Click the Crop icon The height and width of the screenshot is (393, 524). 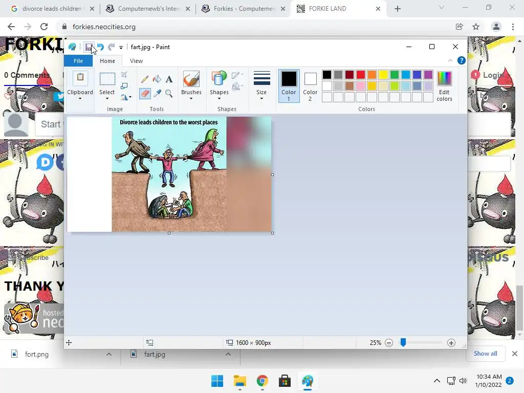pos(124,75)
